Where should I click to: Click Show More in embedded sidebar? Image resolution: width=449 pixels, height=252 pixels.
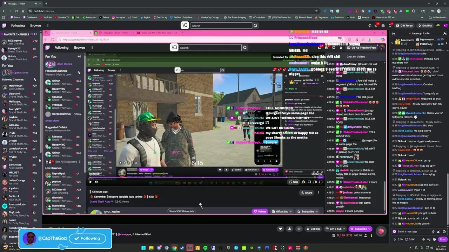point(52,121)
